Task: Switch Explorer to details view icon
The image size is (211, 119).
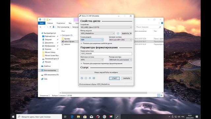Action: tap(159, 96)
